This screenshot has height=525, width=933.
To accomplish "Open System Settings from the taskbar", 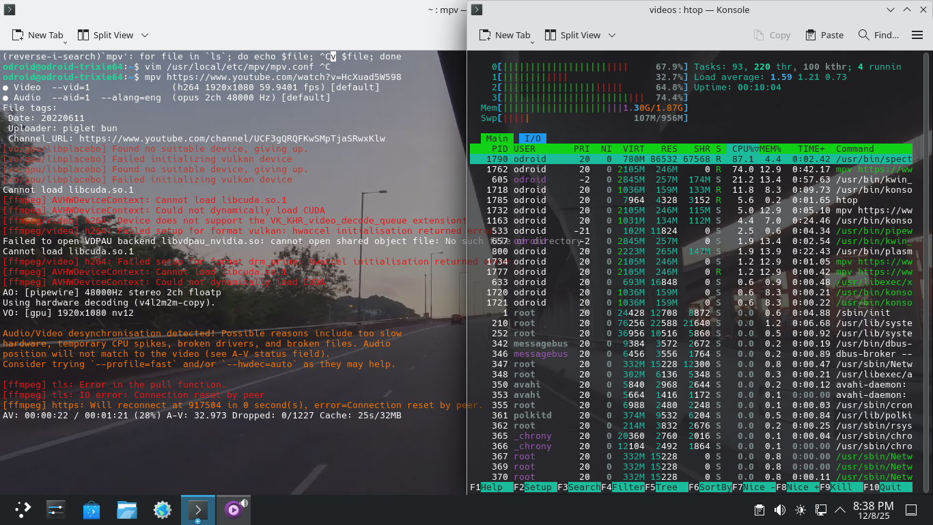I will coord(56,509).
